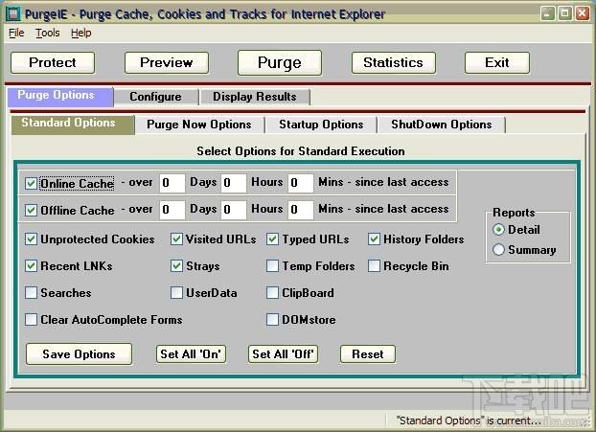
Task: Open the Help menu
Action: 80,34
